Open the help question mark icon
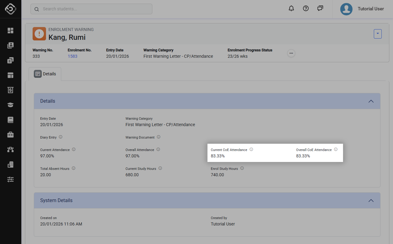The height and width of the screenshot is (244, 393). [x=306, y=9]
